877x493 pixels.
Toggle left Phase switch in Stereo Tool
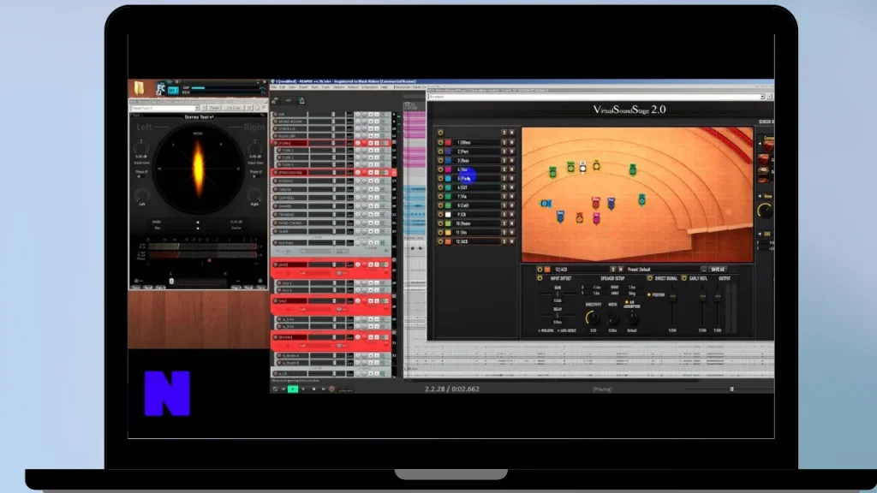[140, 176]
